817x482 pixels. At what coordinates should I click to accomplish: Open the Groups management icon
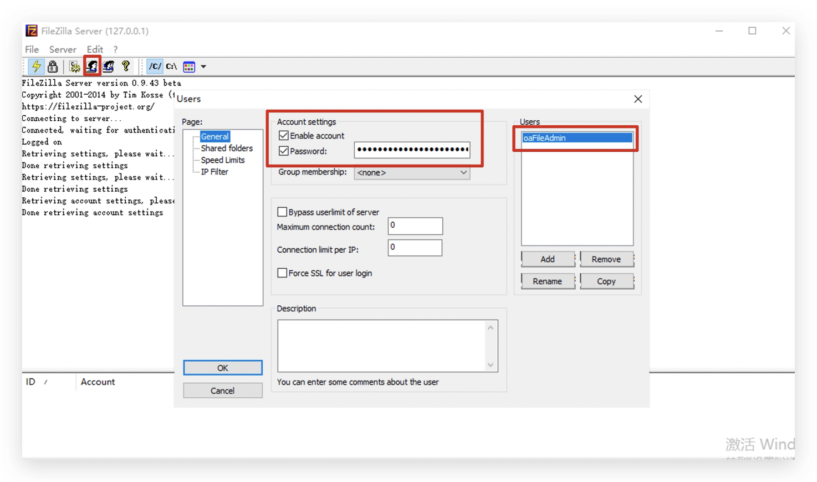pyautogui.click(x=109, y=66)
